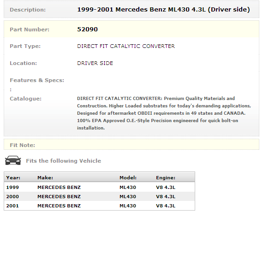Image resolution: width=263 pixels, height=253 pixels.
Task: Click the catalogue paragraph about Premium Quality Materials
Action: (x=164, y=113)
